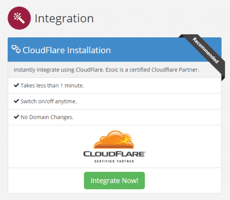Click the checkmark next to Switch on/off anytime

click(16, 101)
